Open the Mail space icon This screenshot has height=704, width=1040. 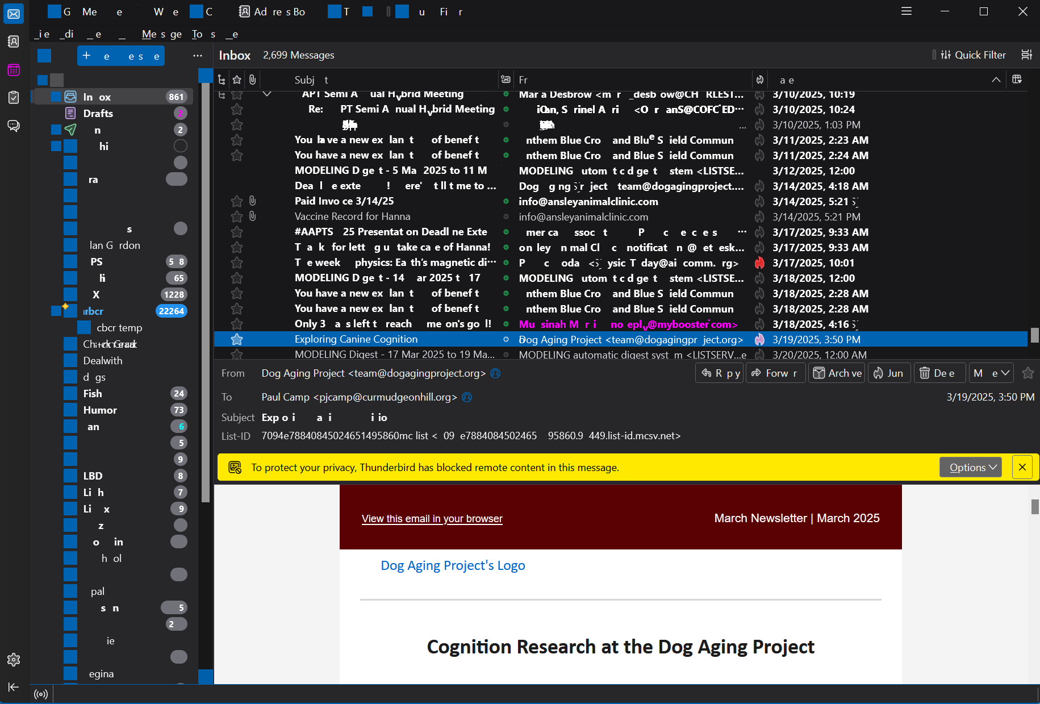(14, 14)
